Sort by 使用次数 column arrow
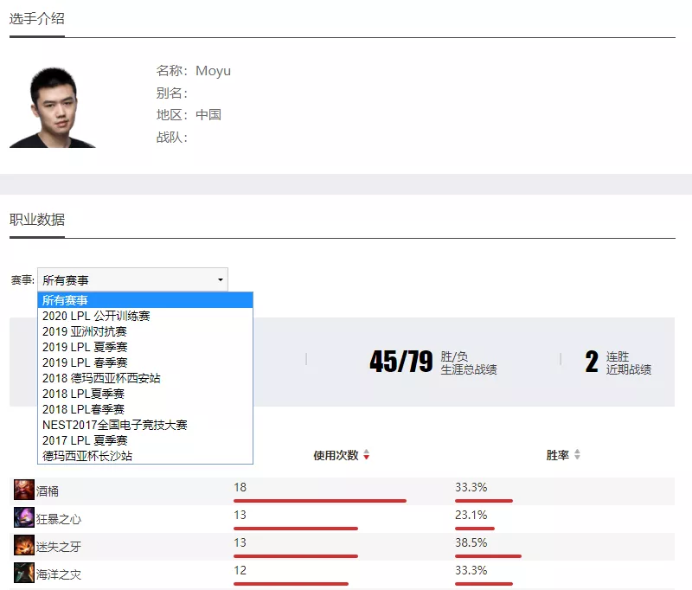Screen dimensions: 692x590 (366, 455)
